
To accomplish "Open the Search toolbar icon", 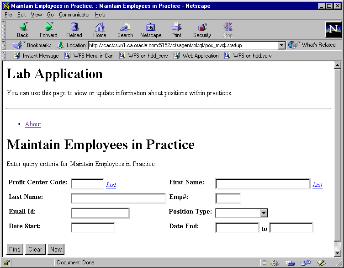I will [125, 30].
